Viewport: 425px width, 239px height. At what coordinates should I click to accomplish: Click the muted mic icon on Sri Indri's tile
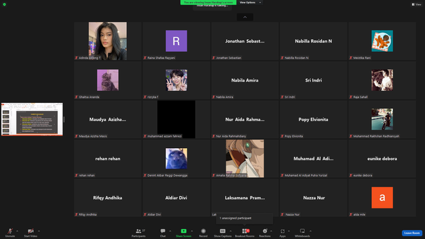[x=282, y=97]
